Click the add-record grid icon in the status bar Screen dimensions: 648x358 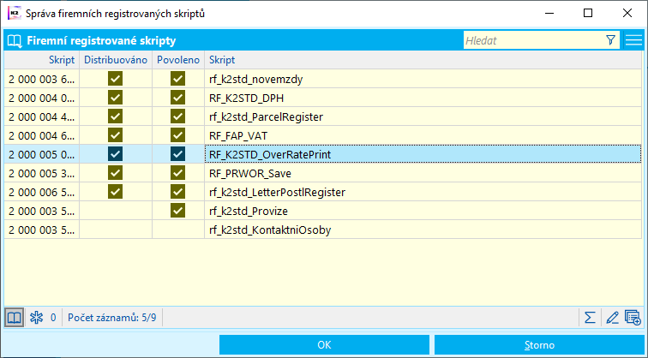tap(633, 318)
